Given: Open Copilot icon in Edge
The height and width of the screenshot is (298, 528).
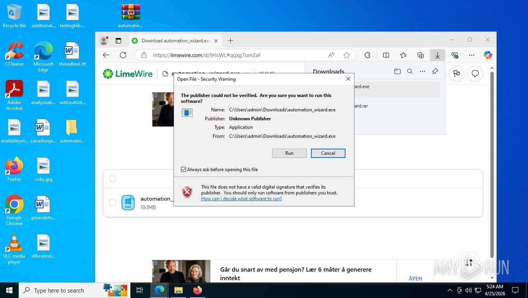Looking at the screenshot, I should [488, 55].
